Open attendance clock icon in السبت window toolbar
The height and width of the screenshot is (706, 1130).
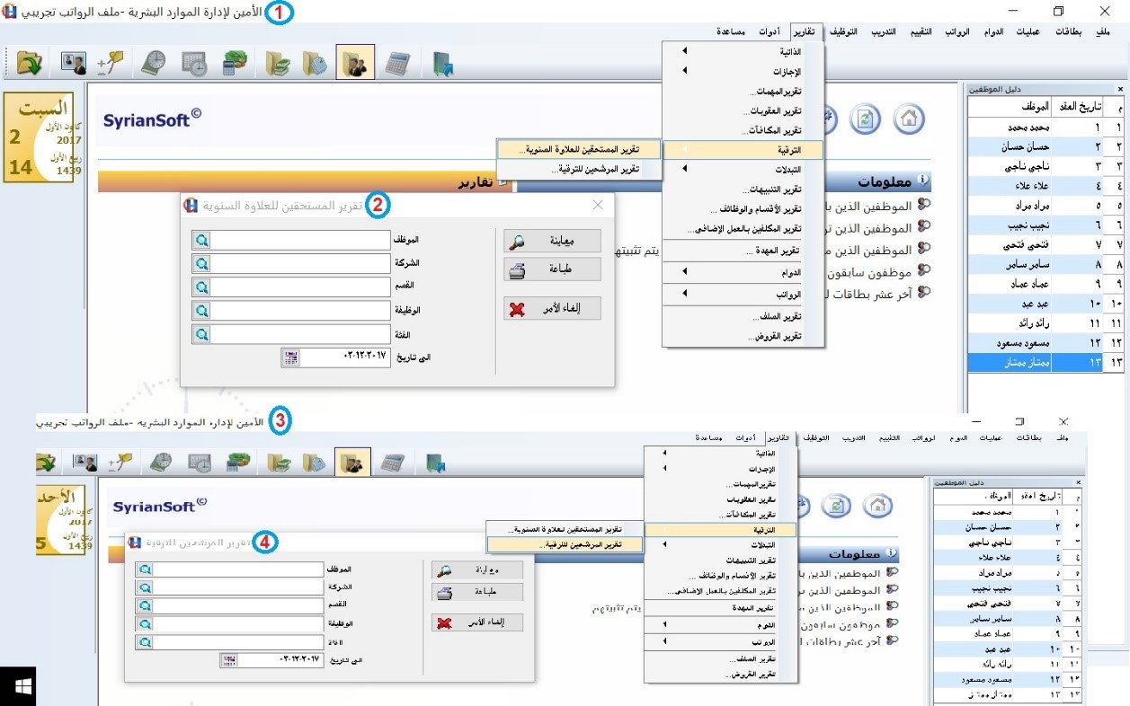154,63
